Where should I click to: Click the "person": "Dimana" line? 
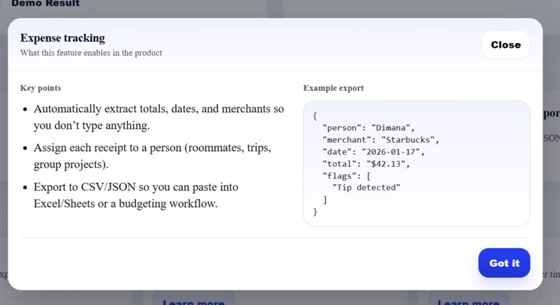tap(368, 128)
